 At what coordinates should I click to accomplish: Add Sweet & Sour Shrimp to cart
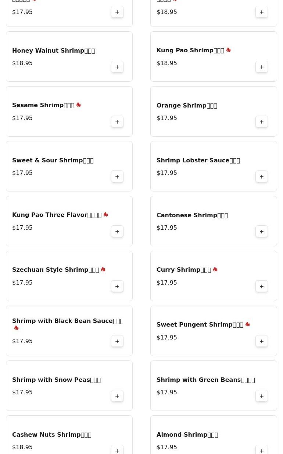pos(117,177)
